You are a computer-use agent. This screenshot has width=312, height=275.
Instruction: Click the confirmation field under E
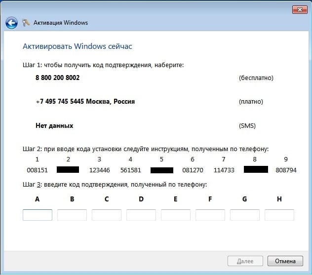click(176, 215)
